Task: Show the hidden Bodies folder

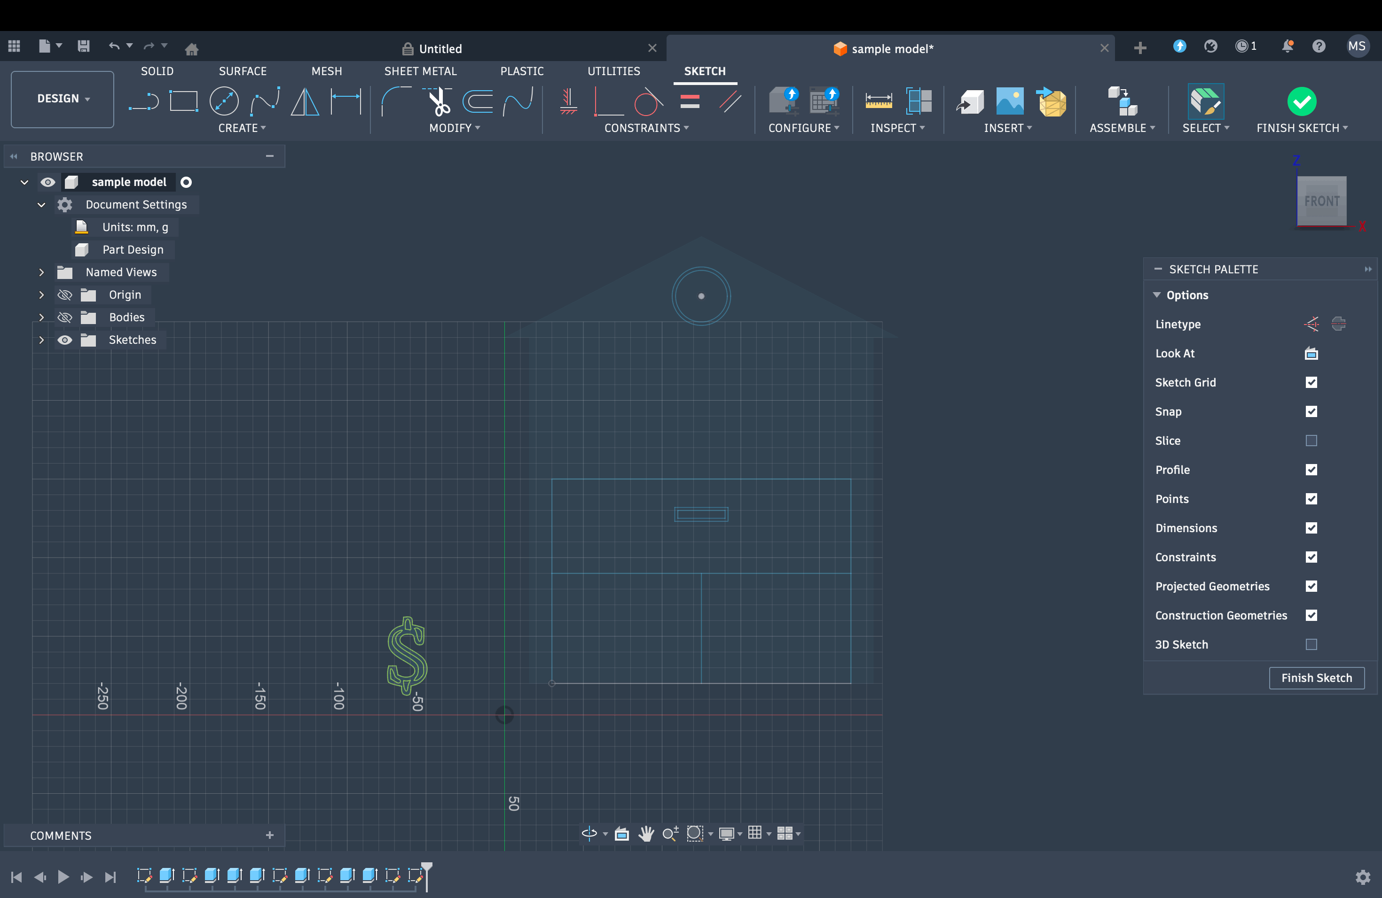Action: point(65,317)
